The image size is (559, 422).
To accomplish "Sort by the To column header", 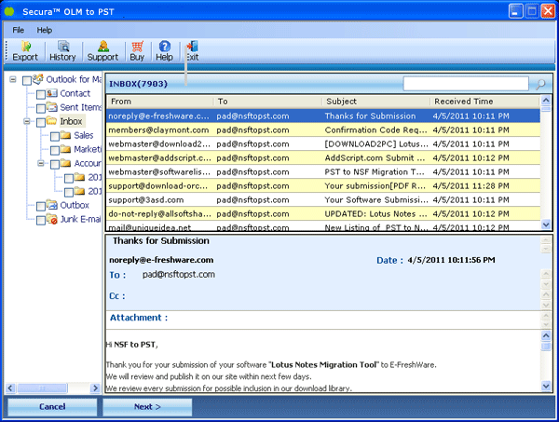I will [269, 102].
